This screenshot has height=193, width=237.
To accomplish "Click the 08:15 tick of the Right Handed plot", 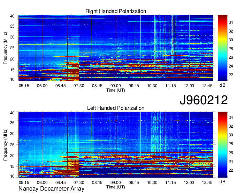I will 97,86.
